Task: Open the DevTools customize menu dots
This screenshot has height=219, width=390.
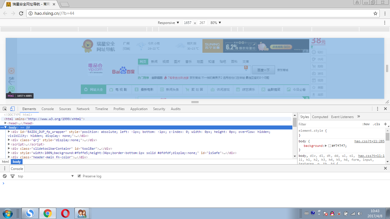Action: click(377, 109)
